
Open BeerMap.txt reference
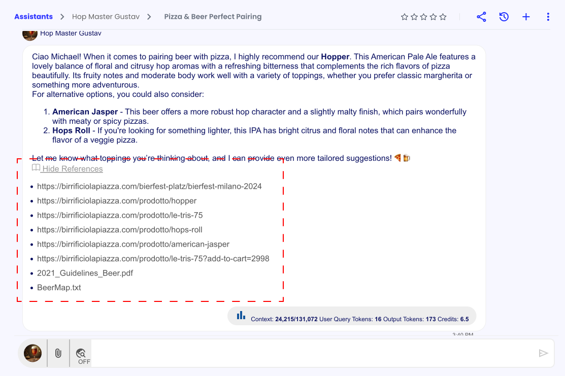59,287
